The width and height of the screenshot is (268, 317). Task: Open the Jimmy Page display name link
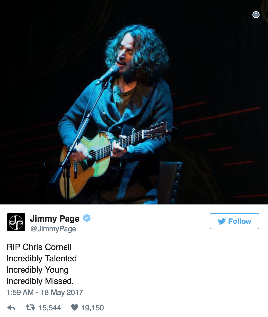(55, 218)
